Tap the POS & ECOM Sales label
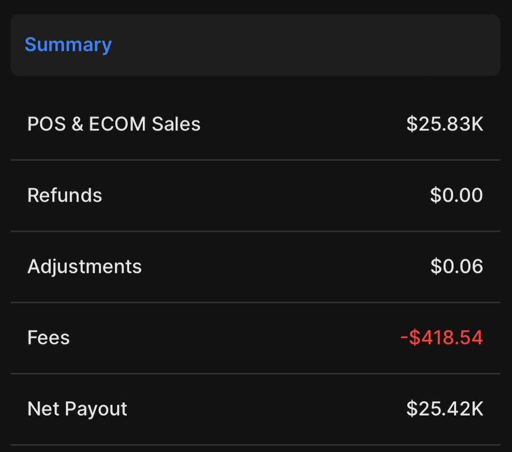 [114, 124]
